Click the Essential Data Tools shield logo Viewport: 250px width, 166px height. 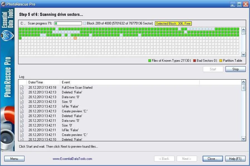click(x=7, y=36)
